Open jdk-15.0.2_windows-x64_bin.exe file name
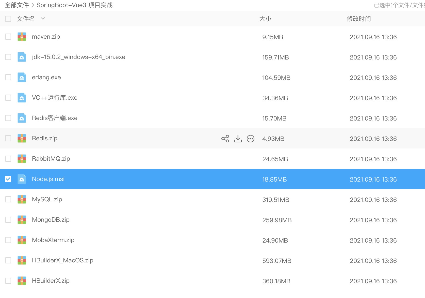The image size is (425, 298). (79, 57)
